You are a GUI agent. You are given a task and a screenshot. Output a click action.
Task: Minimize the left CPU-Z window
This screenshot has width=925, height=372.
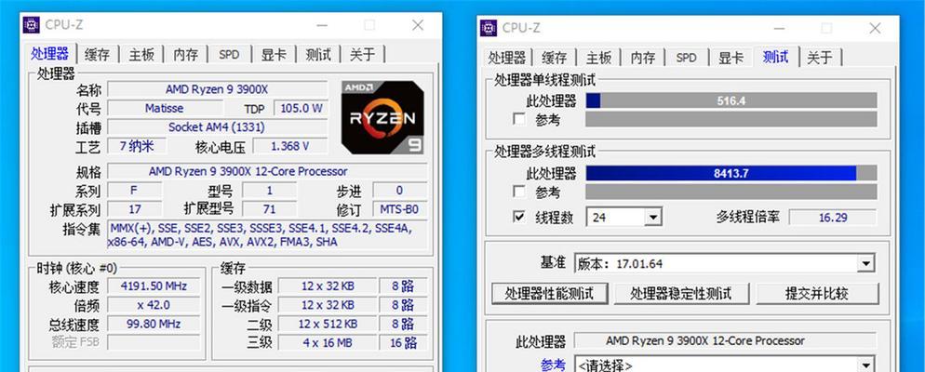(321, 25)
